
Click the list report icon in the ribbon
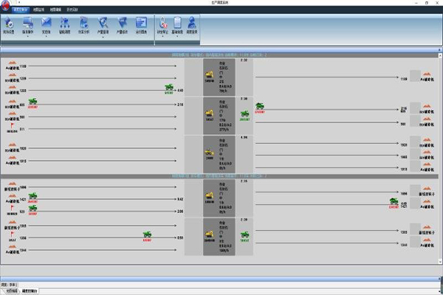pos(141,23)
